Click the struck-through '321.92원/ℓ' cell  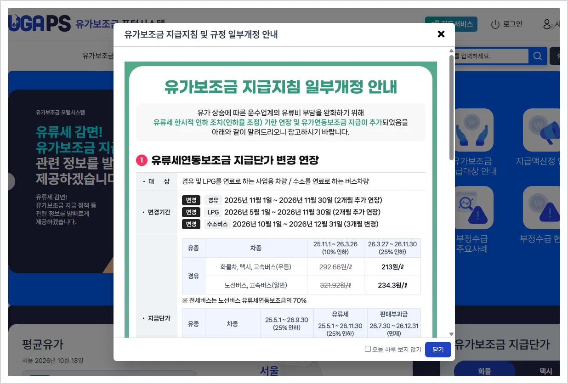(335, 285)
